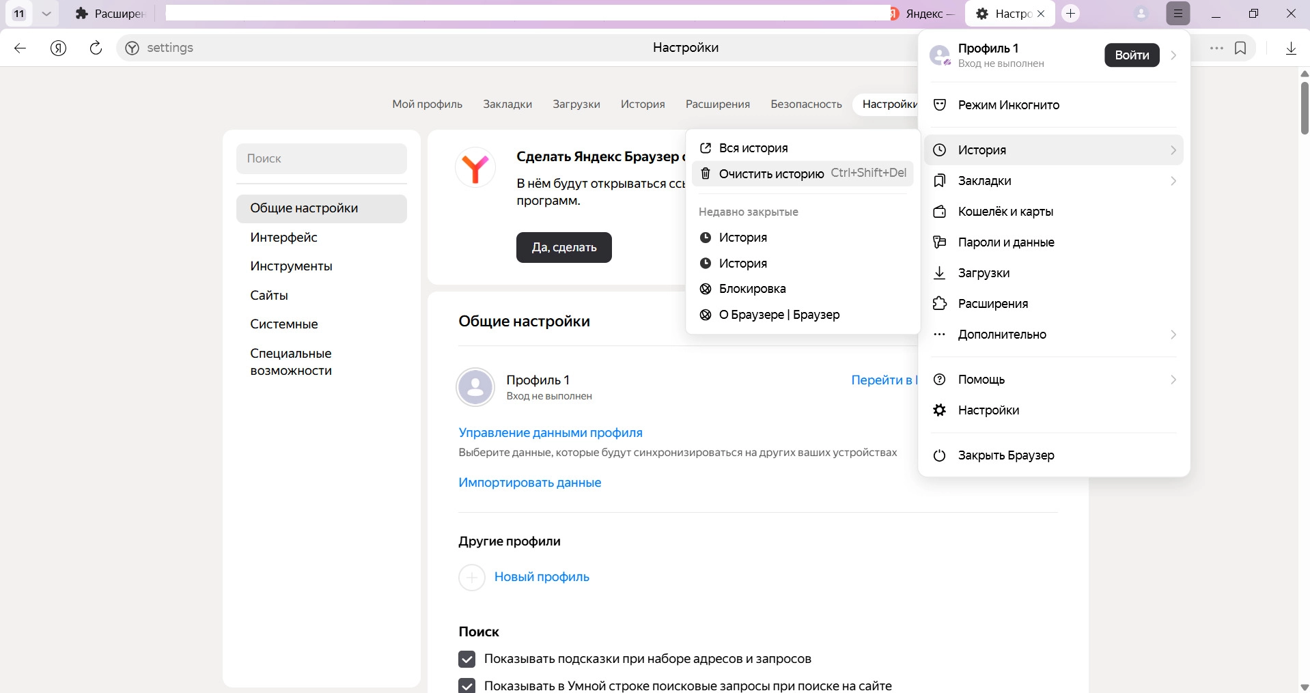Open the three-dots page options icon
Image resolution: width=1310 pixels, height=693 pixels.
coord(1216,48)
